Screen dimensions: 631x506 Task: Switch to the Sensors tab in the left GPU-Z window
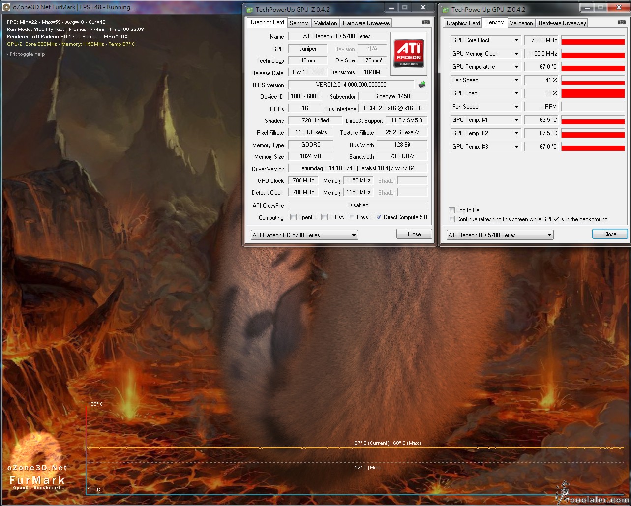[x=299, y=23]
